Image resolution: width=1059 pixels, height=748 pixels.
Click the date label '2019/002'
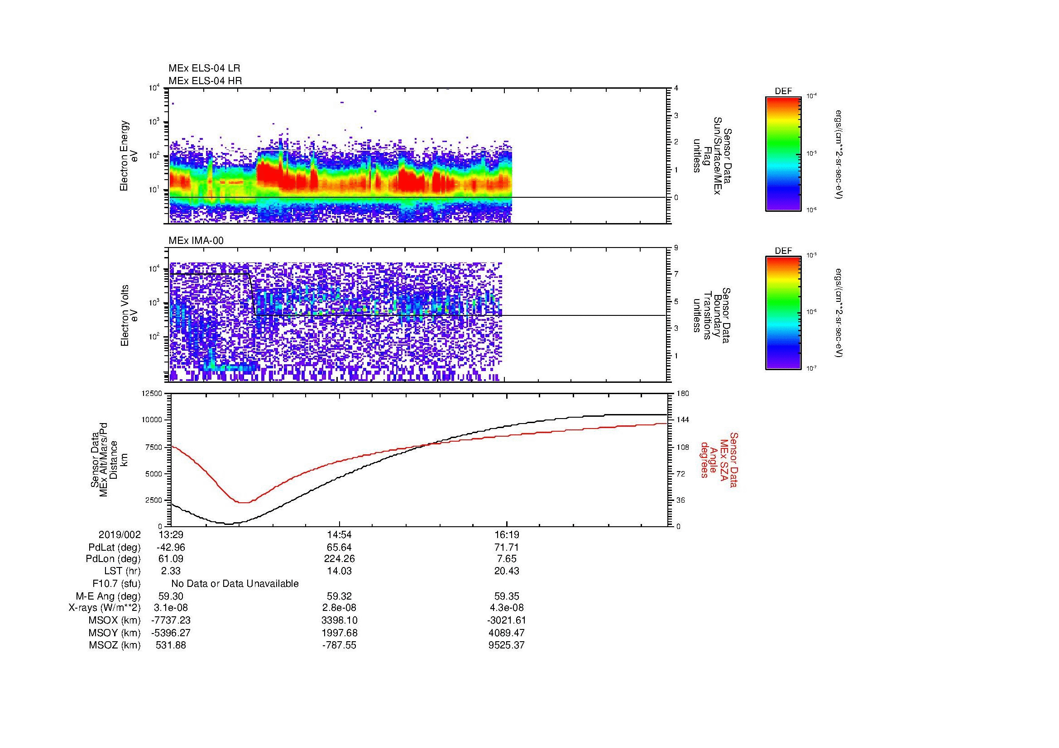[120, 535]
